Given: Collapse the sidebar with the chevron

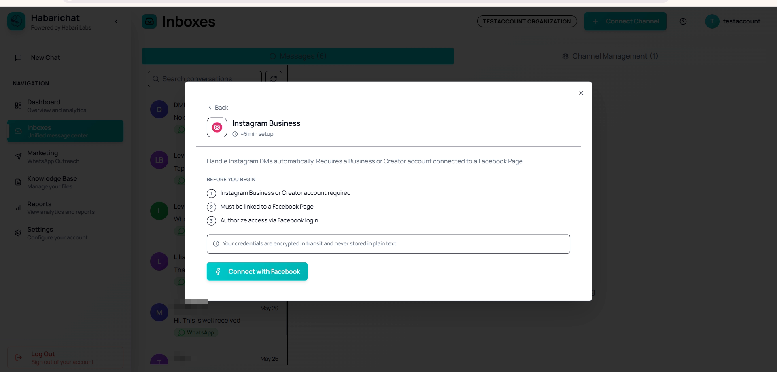Looking at the screenshot, I should click(116, 21).
